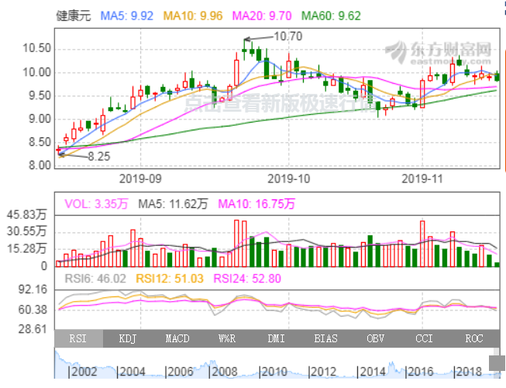Click the 8.25 low price marker
Screen dimensions: 506x388
tap(98, 156)
